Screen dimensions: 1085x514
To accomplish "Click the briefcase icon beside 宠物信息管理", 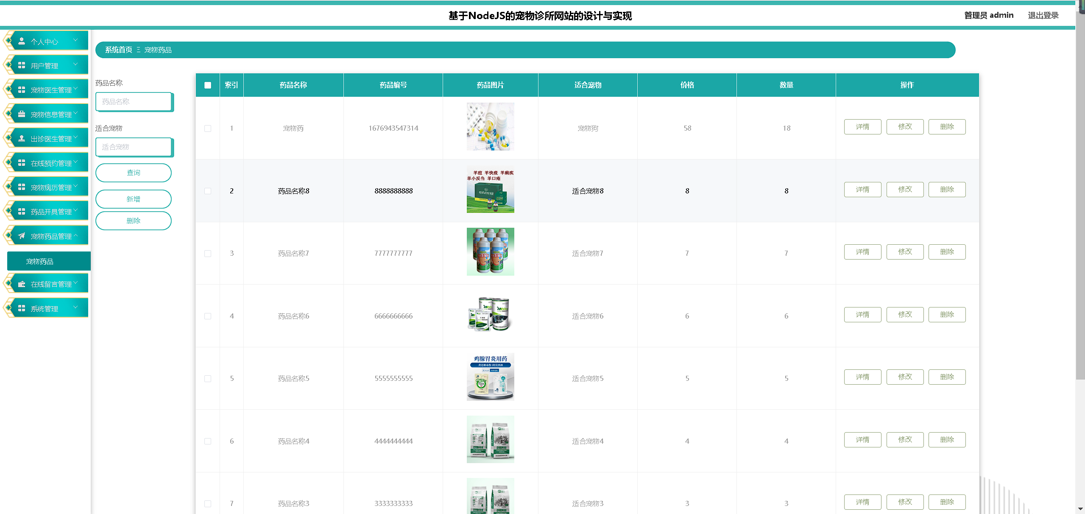I will (x=22, y=114).
